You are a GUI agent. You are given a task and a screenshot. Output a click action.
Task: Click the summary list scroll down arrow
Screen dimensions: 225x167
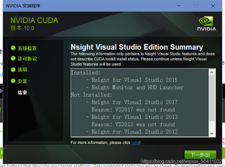coord(212,134)
